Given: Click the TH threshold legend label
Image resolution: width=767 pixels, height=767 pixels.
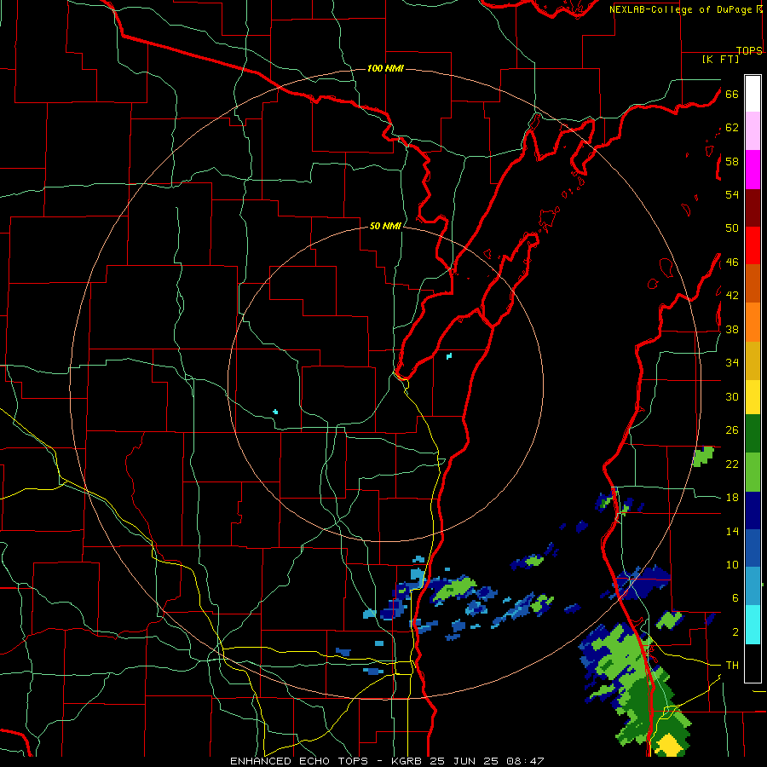Looking at the screenshot, I should pyautogui.click(x=732, y=666).
